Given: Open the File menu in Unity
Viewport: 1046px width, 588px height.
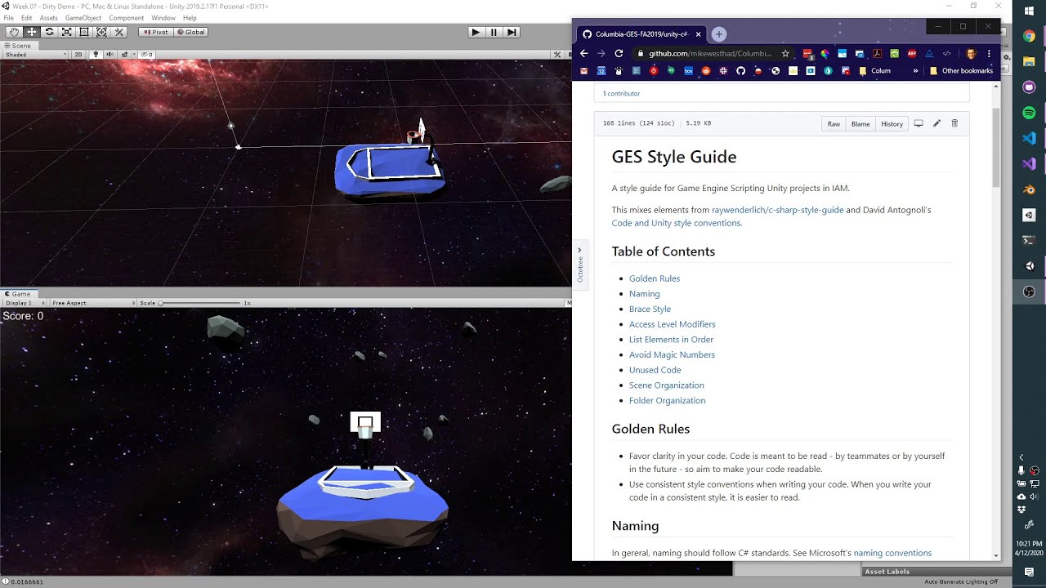Looking at the screenshot, I should [9, 18].
